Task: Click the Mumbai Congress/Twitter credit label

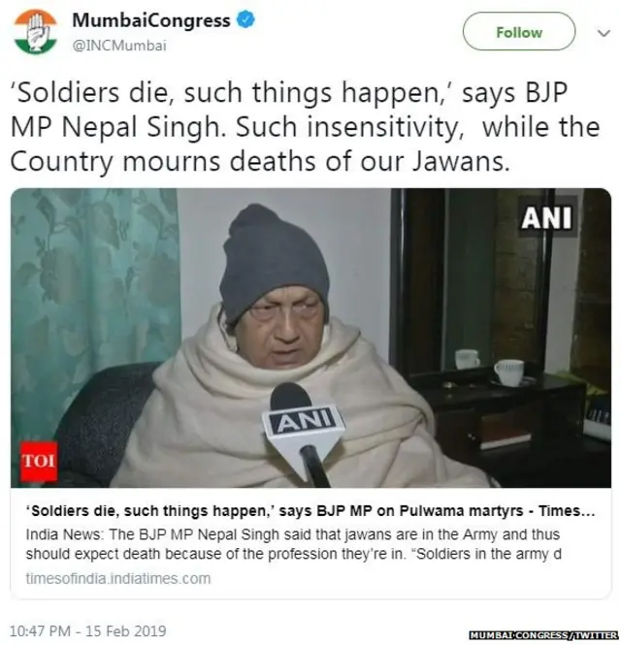Action: pyautogui.click(x=543, y=635)
